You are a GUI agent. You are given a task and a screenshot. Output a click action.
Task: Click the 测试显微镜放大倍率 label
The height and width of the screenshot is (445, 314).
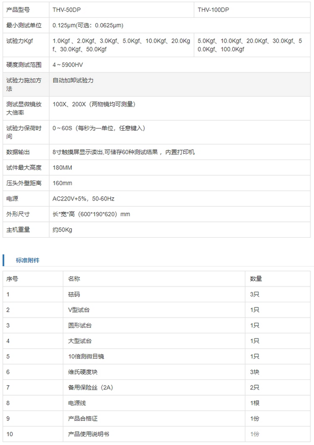[x=24, y=108]
